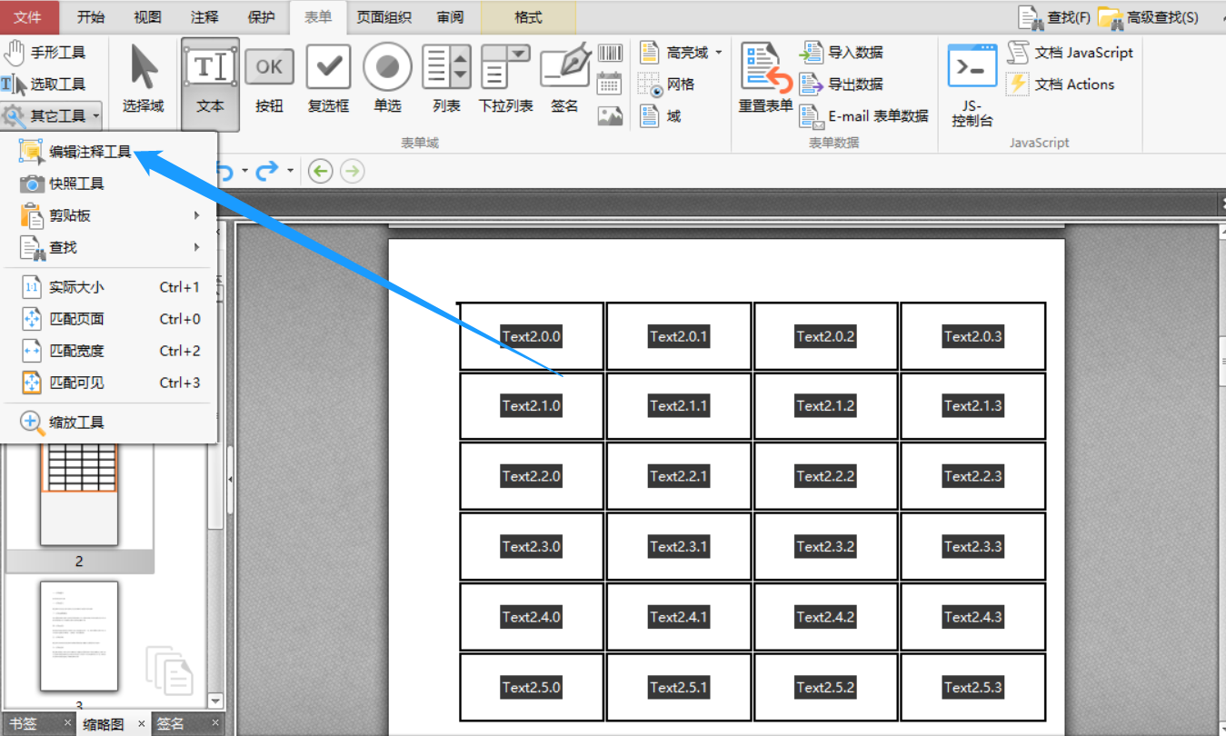Expand the 查找 submenu

click(x=109, y=247)
